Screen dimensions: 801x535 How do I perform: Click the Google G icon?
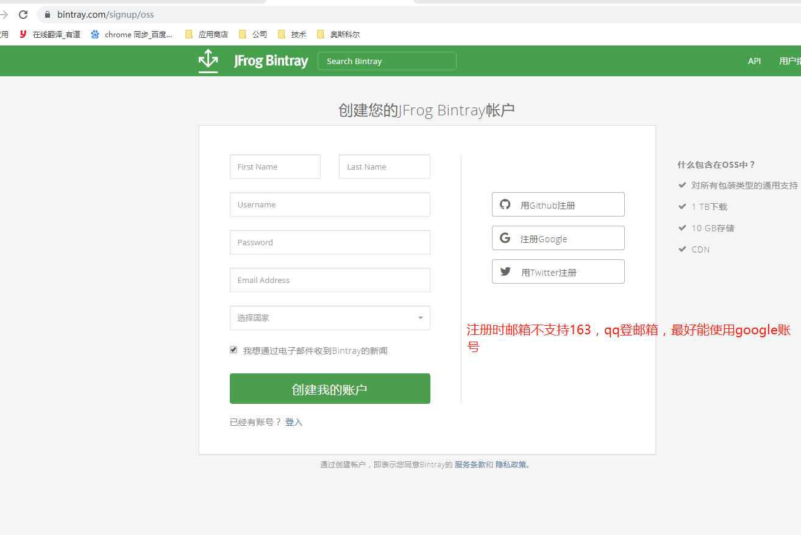505,238
